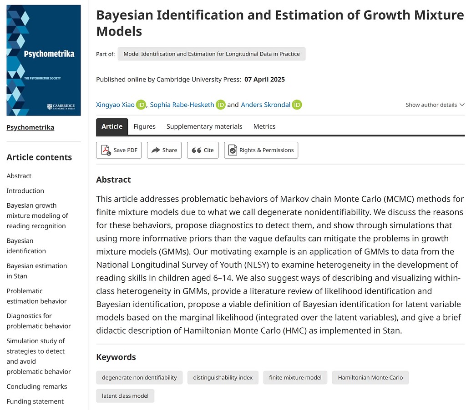Click the Rights & Permissions shield icon
466x410 pixels.
click(x=232, y=150)
